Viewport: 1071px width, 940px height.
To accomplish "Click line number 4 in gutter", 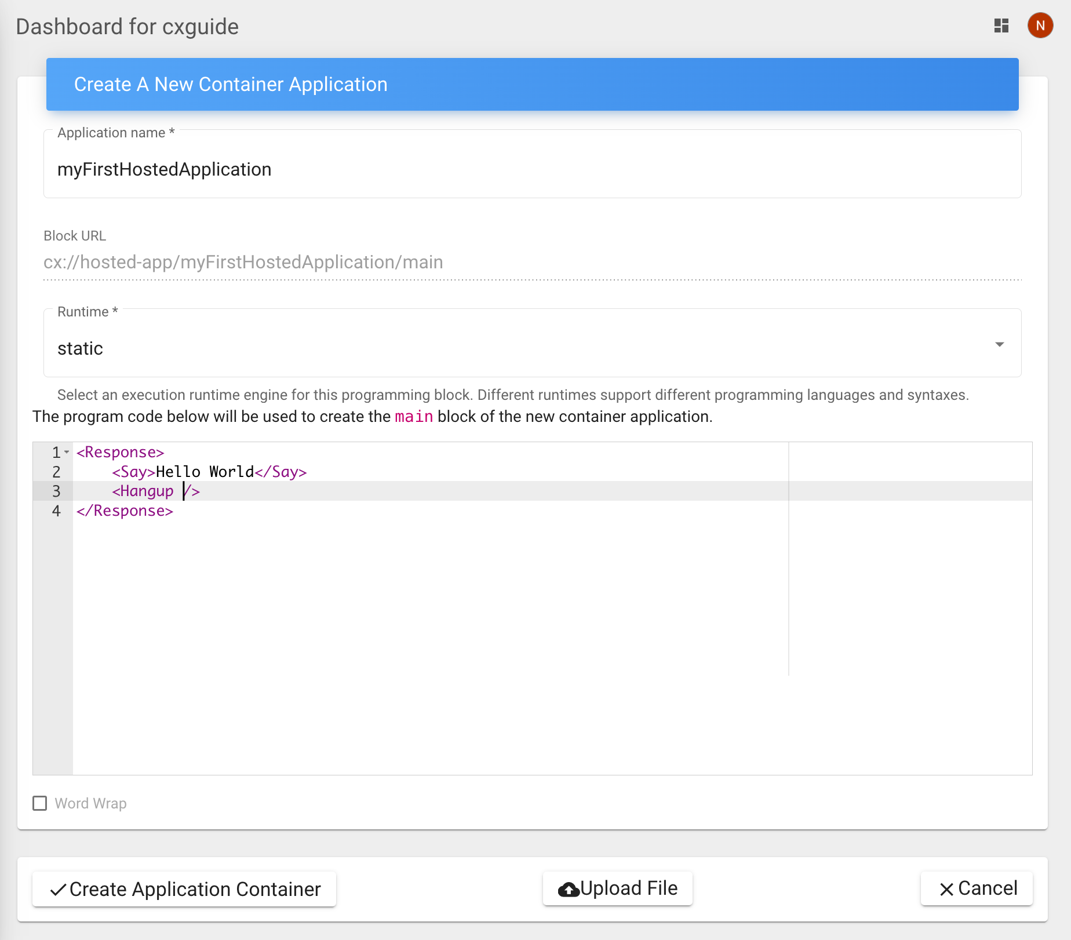I will pyautogui.click(x=56, y=511).
